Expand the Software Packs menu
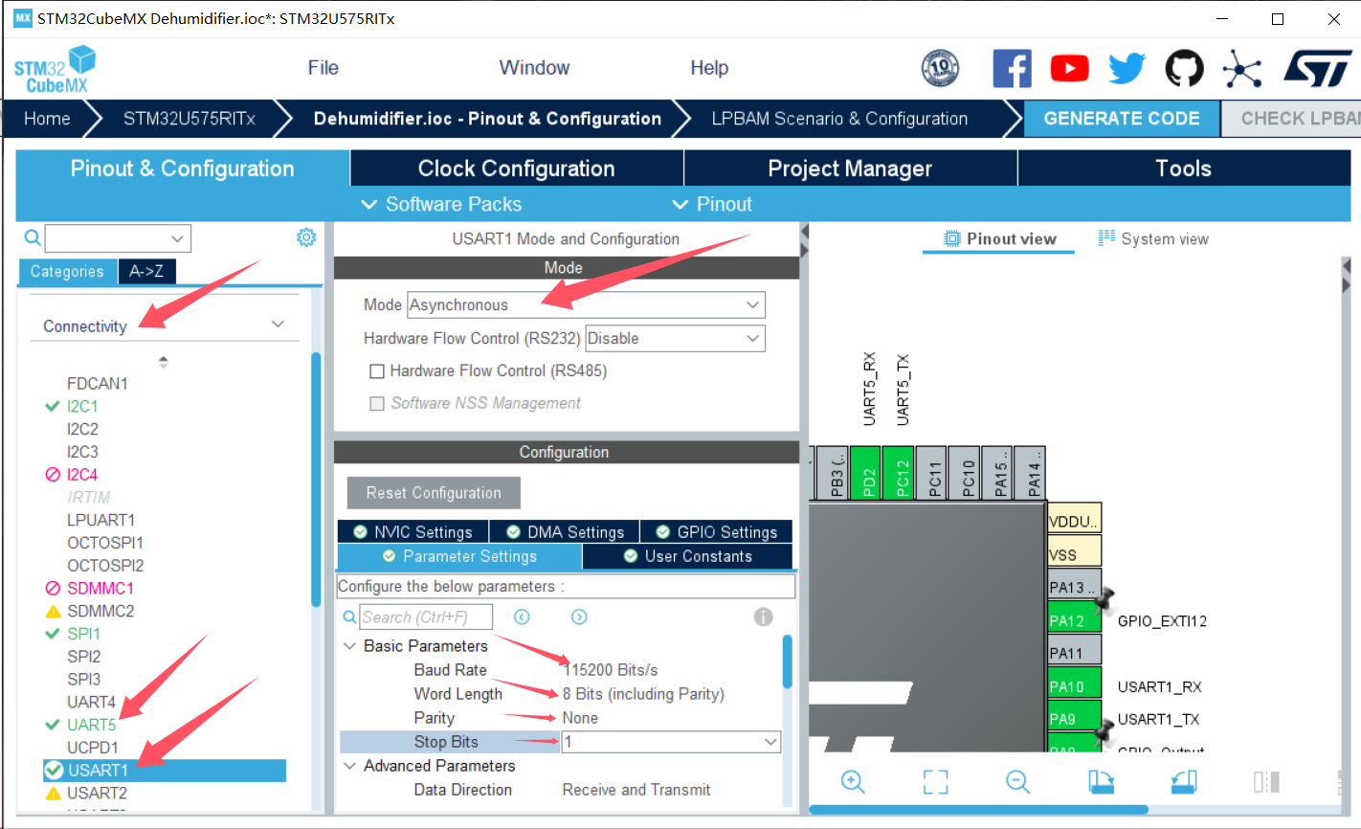This screenshot has height=829, width=1361. tap(441, 204)
